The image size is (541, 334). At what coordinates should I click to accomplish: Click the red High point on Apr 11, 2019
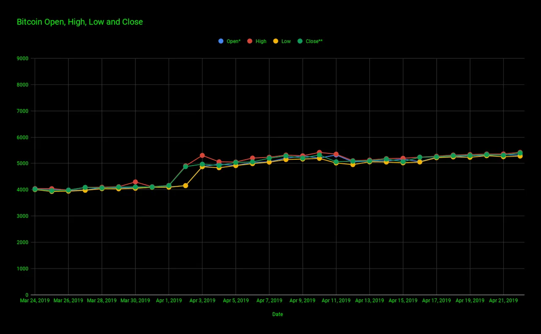tap(336, 155)
